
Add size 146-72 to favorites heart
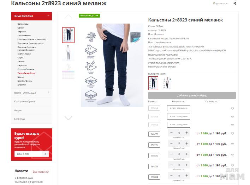click(x=232, y=133)
